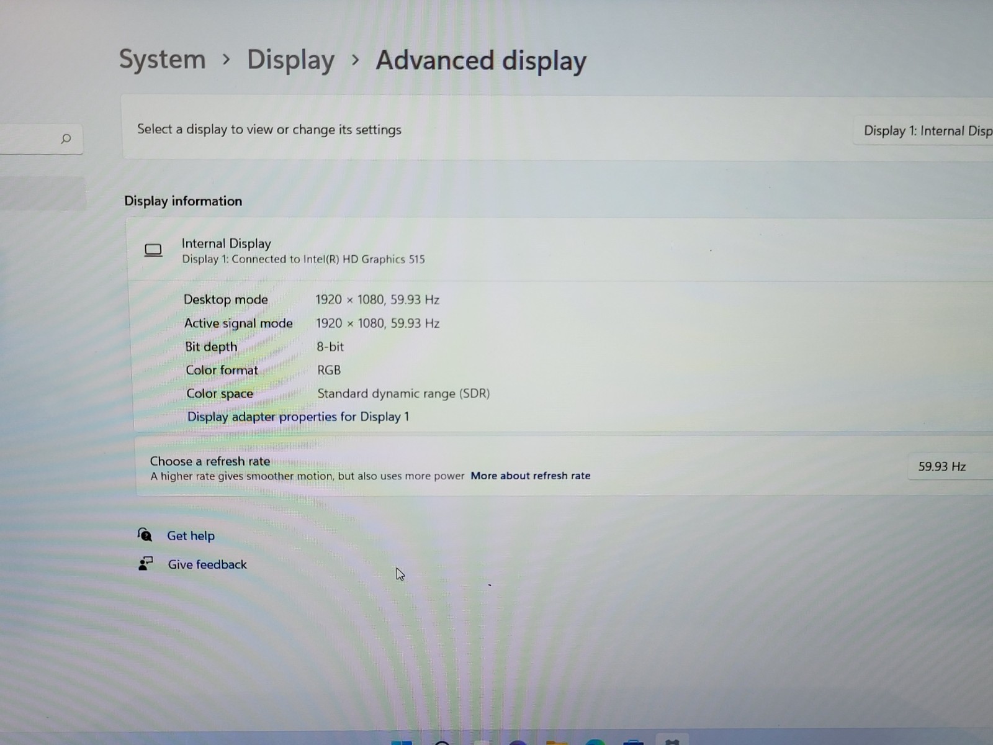Click the Internal Display title

(226, 243)
